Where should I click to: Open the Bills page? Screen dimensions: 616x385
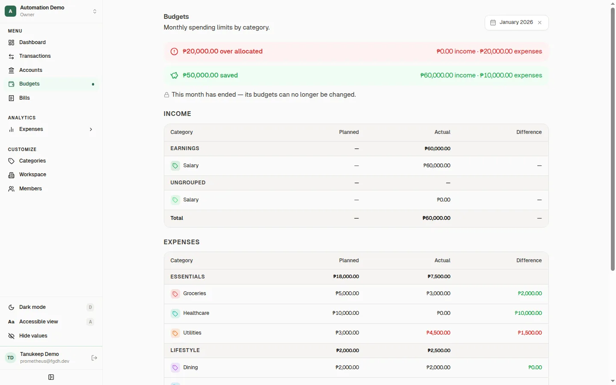(51, 98)
